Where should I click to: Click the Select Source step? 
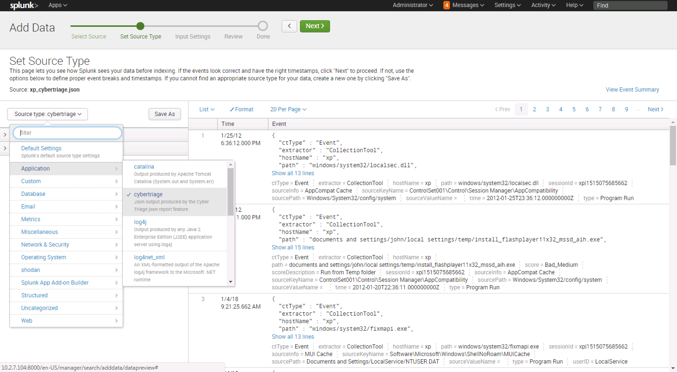[89, 37]
